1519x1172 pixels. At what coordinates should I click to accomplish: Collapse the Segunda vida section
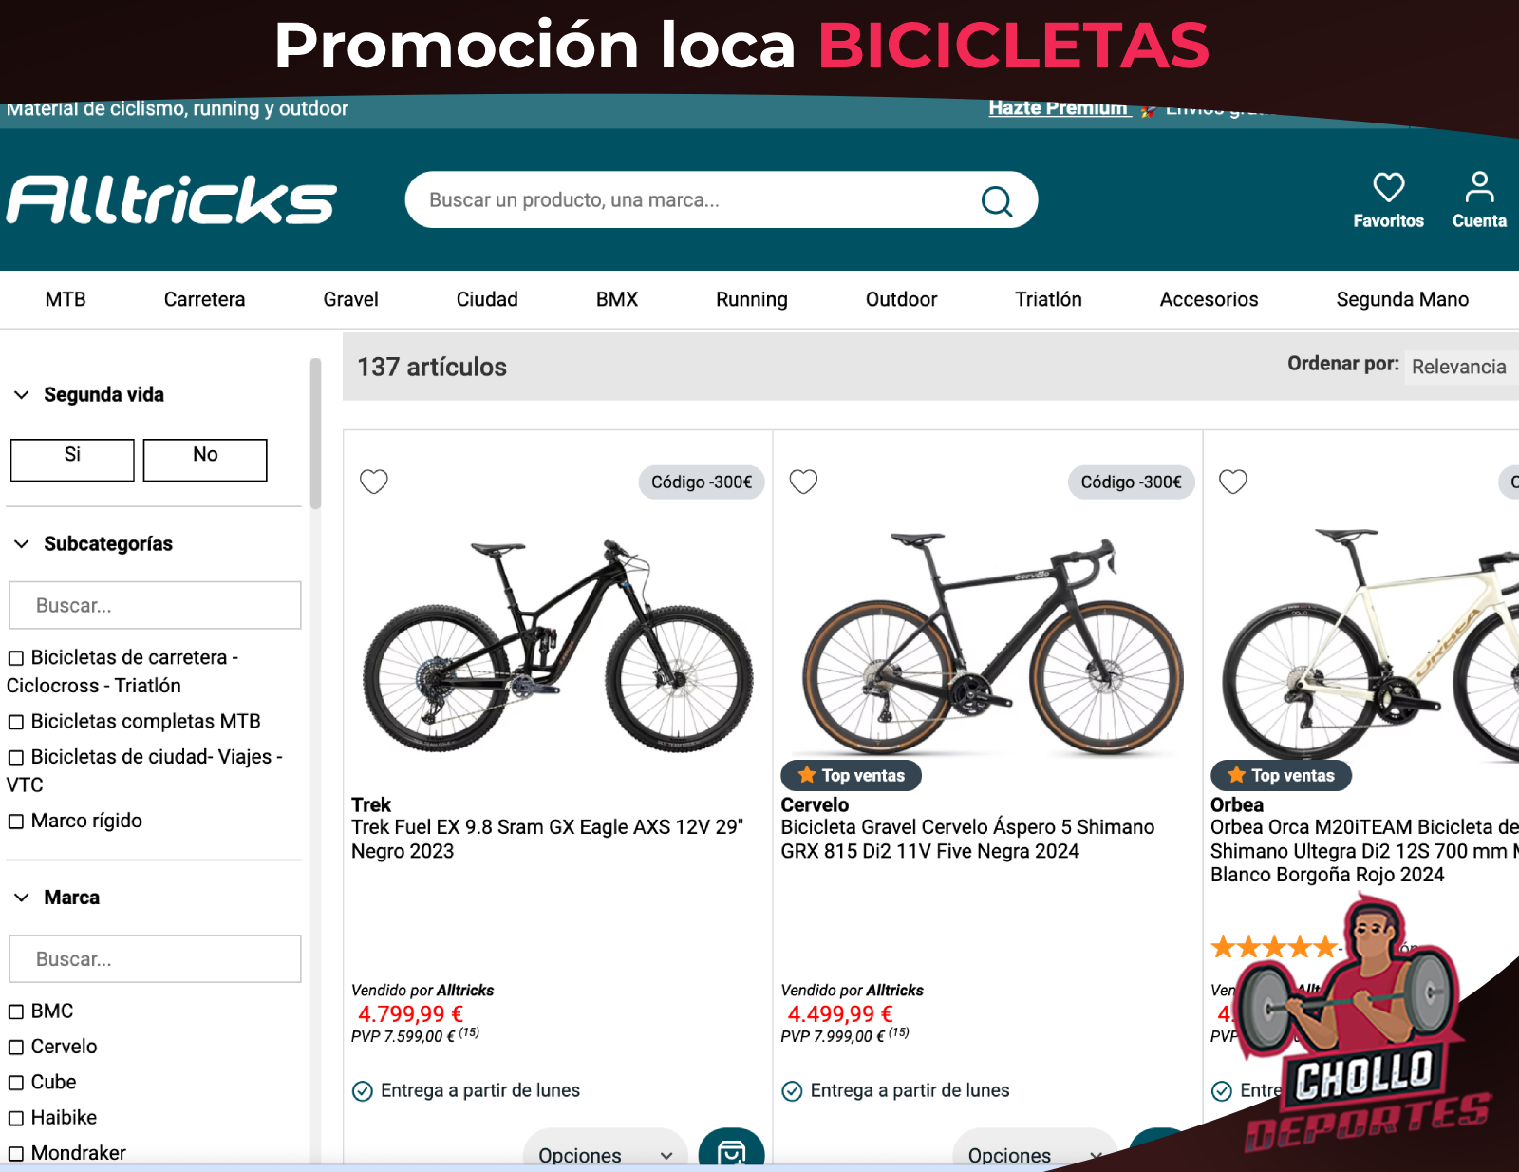click(22, 394)
